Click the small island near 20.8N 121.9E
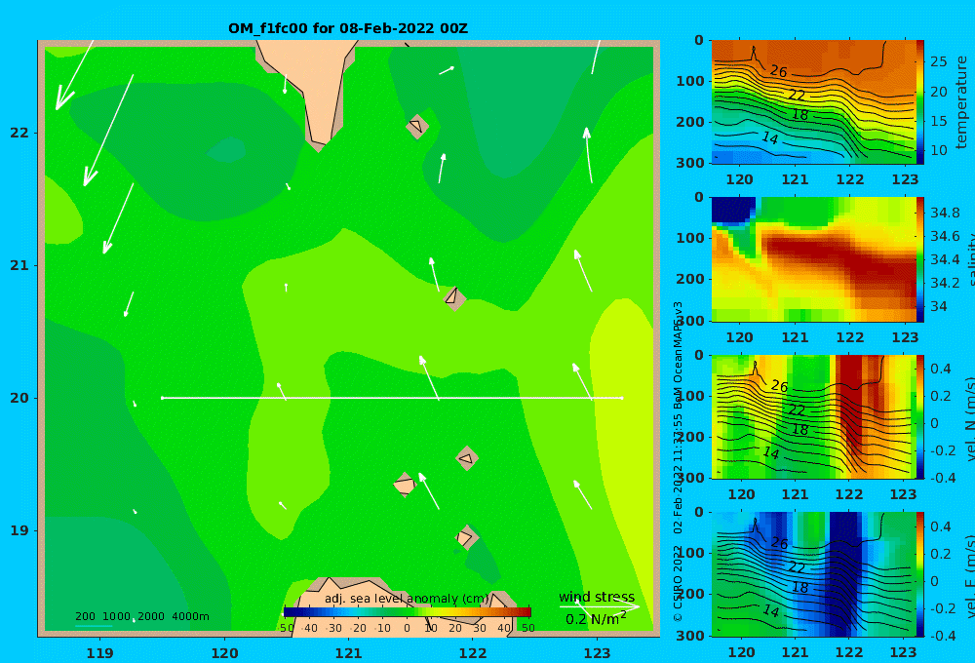The width and height of the screenshot is (975, 663). pos(454,298)
